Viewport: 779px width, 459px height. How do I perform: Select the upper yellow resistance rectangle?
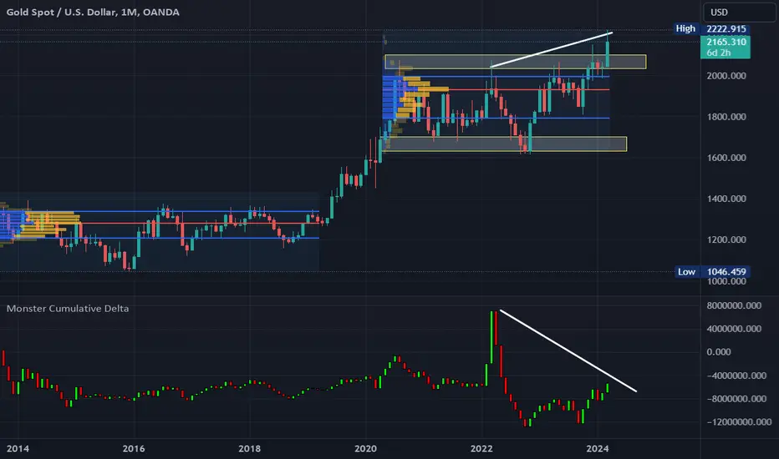coord(515,62)
